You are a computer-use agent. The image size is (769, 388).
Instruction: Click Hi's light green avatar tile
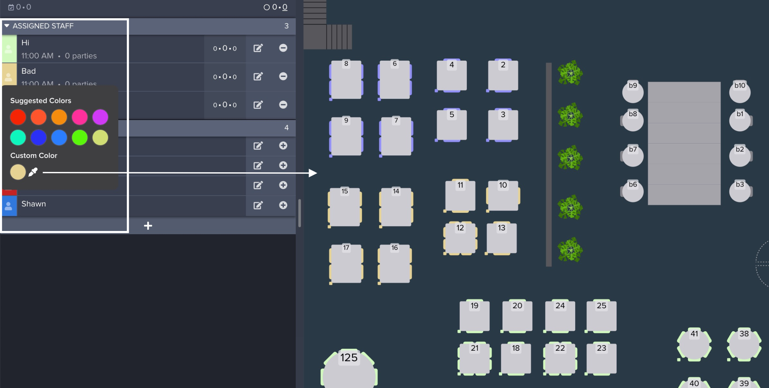tap(9, 49)
